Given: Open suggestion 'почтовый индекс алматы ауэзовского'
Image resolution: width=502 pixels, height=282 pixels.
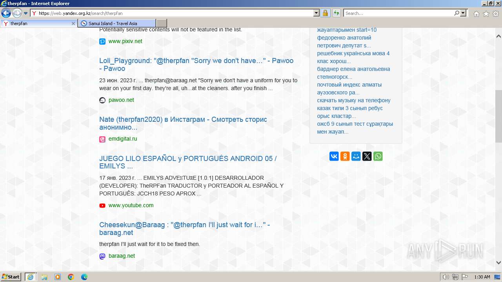Looking at the screenshot, I should [x=349, y=89].
